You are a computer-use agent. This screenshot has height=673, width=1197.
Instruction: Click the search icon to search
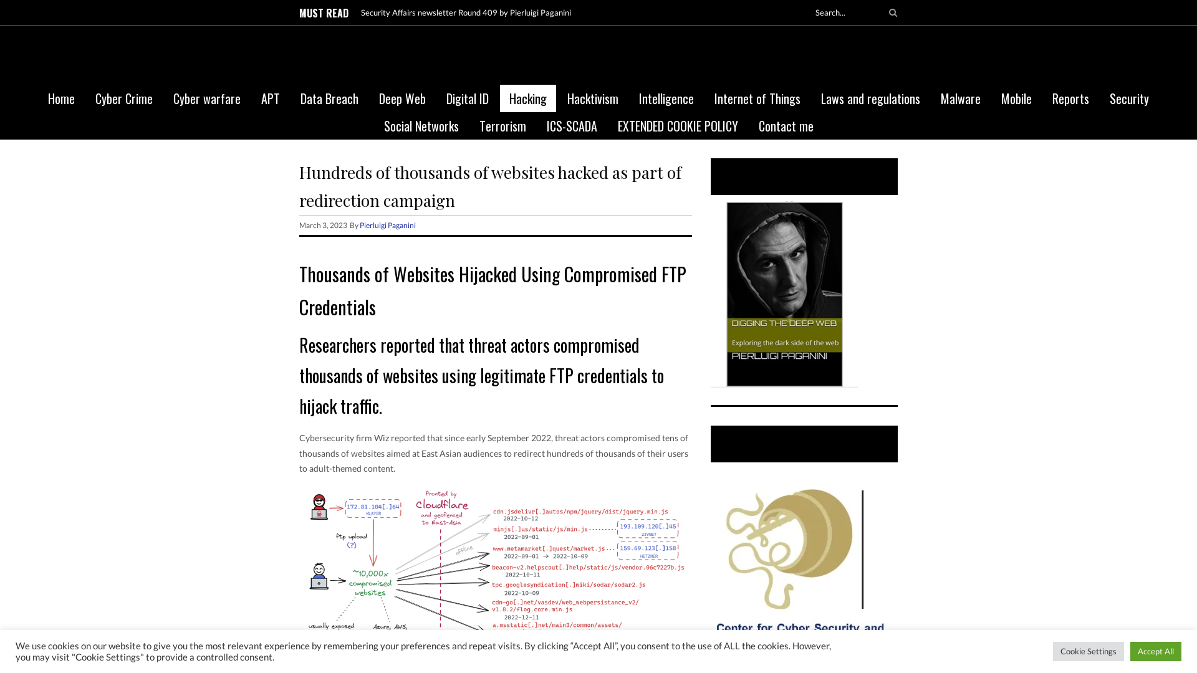point(892,12)
